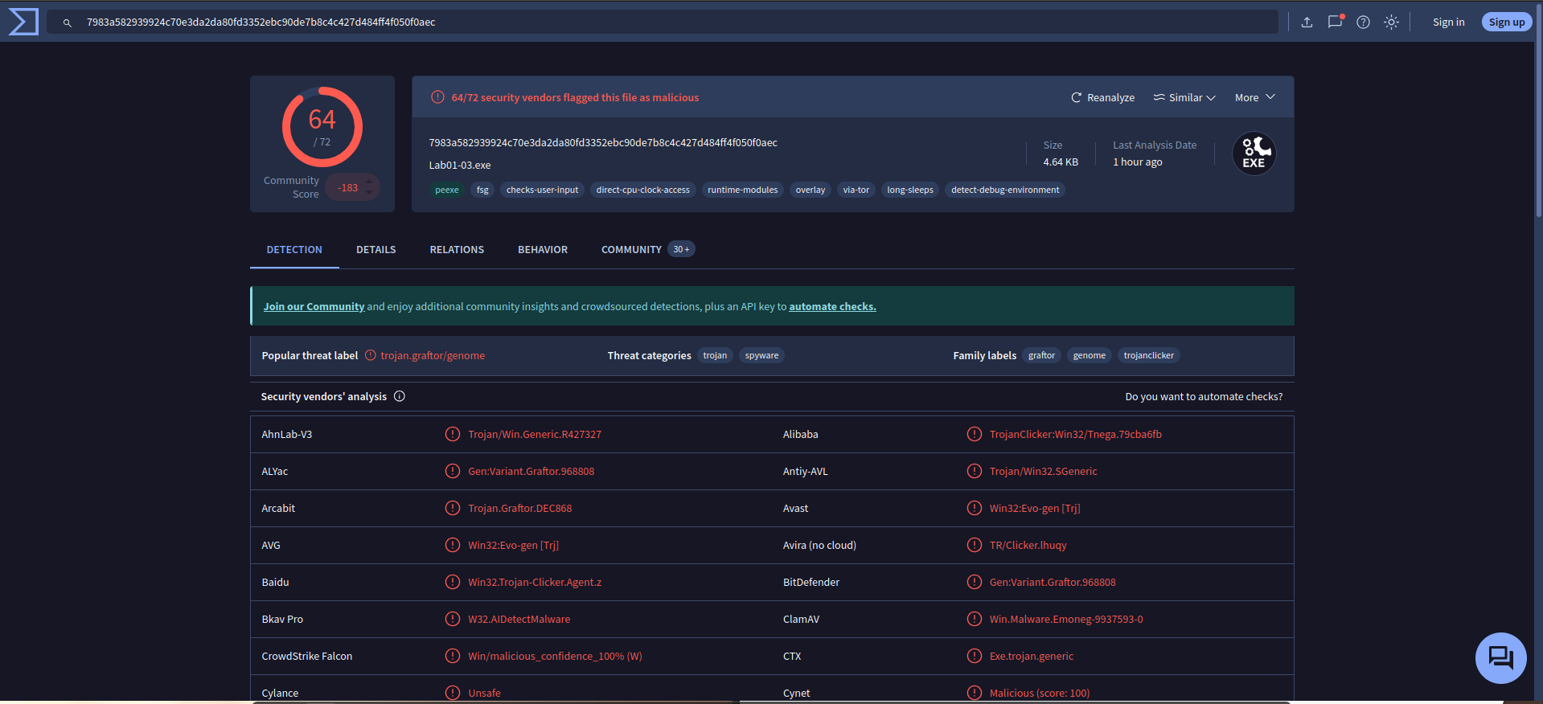Open the chat bubble widget
This screenshot has height=704, width=1543.
pos(1500,658)
